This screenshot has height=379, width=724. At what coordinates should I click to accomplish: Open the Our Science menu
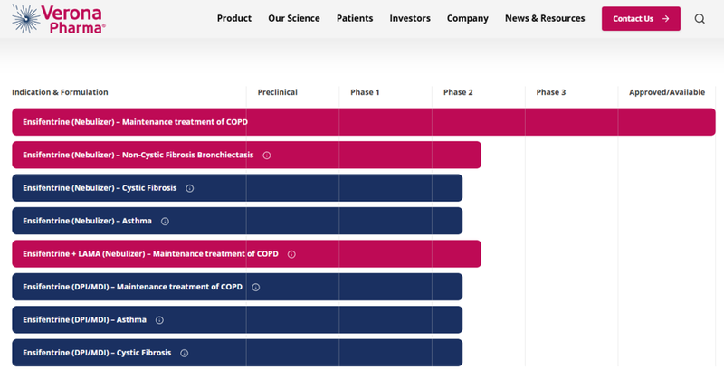(x=294, y=19)
